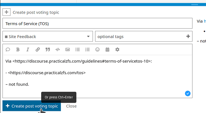Add a blockquote with the quote icon
Screen dimensions: 206x113
click(x=48, y=50)
